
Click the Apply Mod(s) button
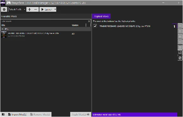click(x=81, y=114)
